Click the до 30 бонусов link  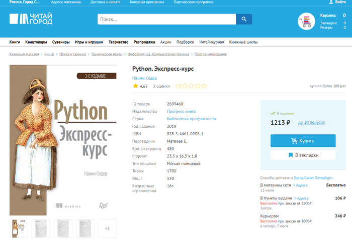point(311,123)
